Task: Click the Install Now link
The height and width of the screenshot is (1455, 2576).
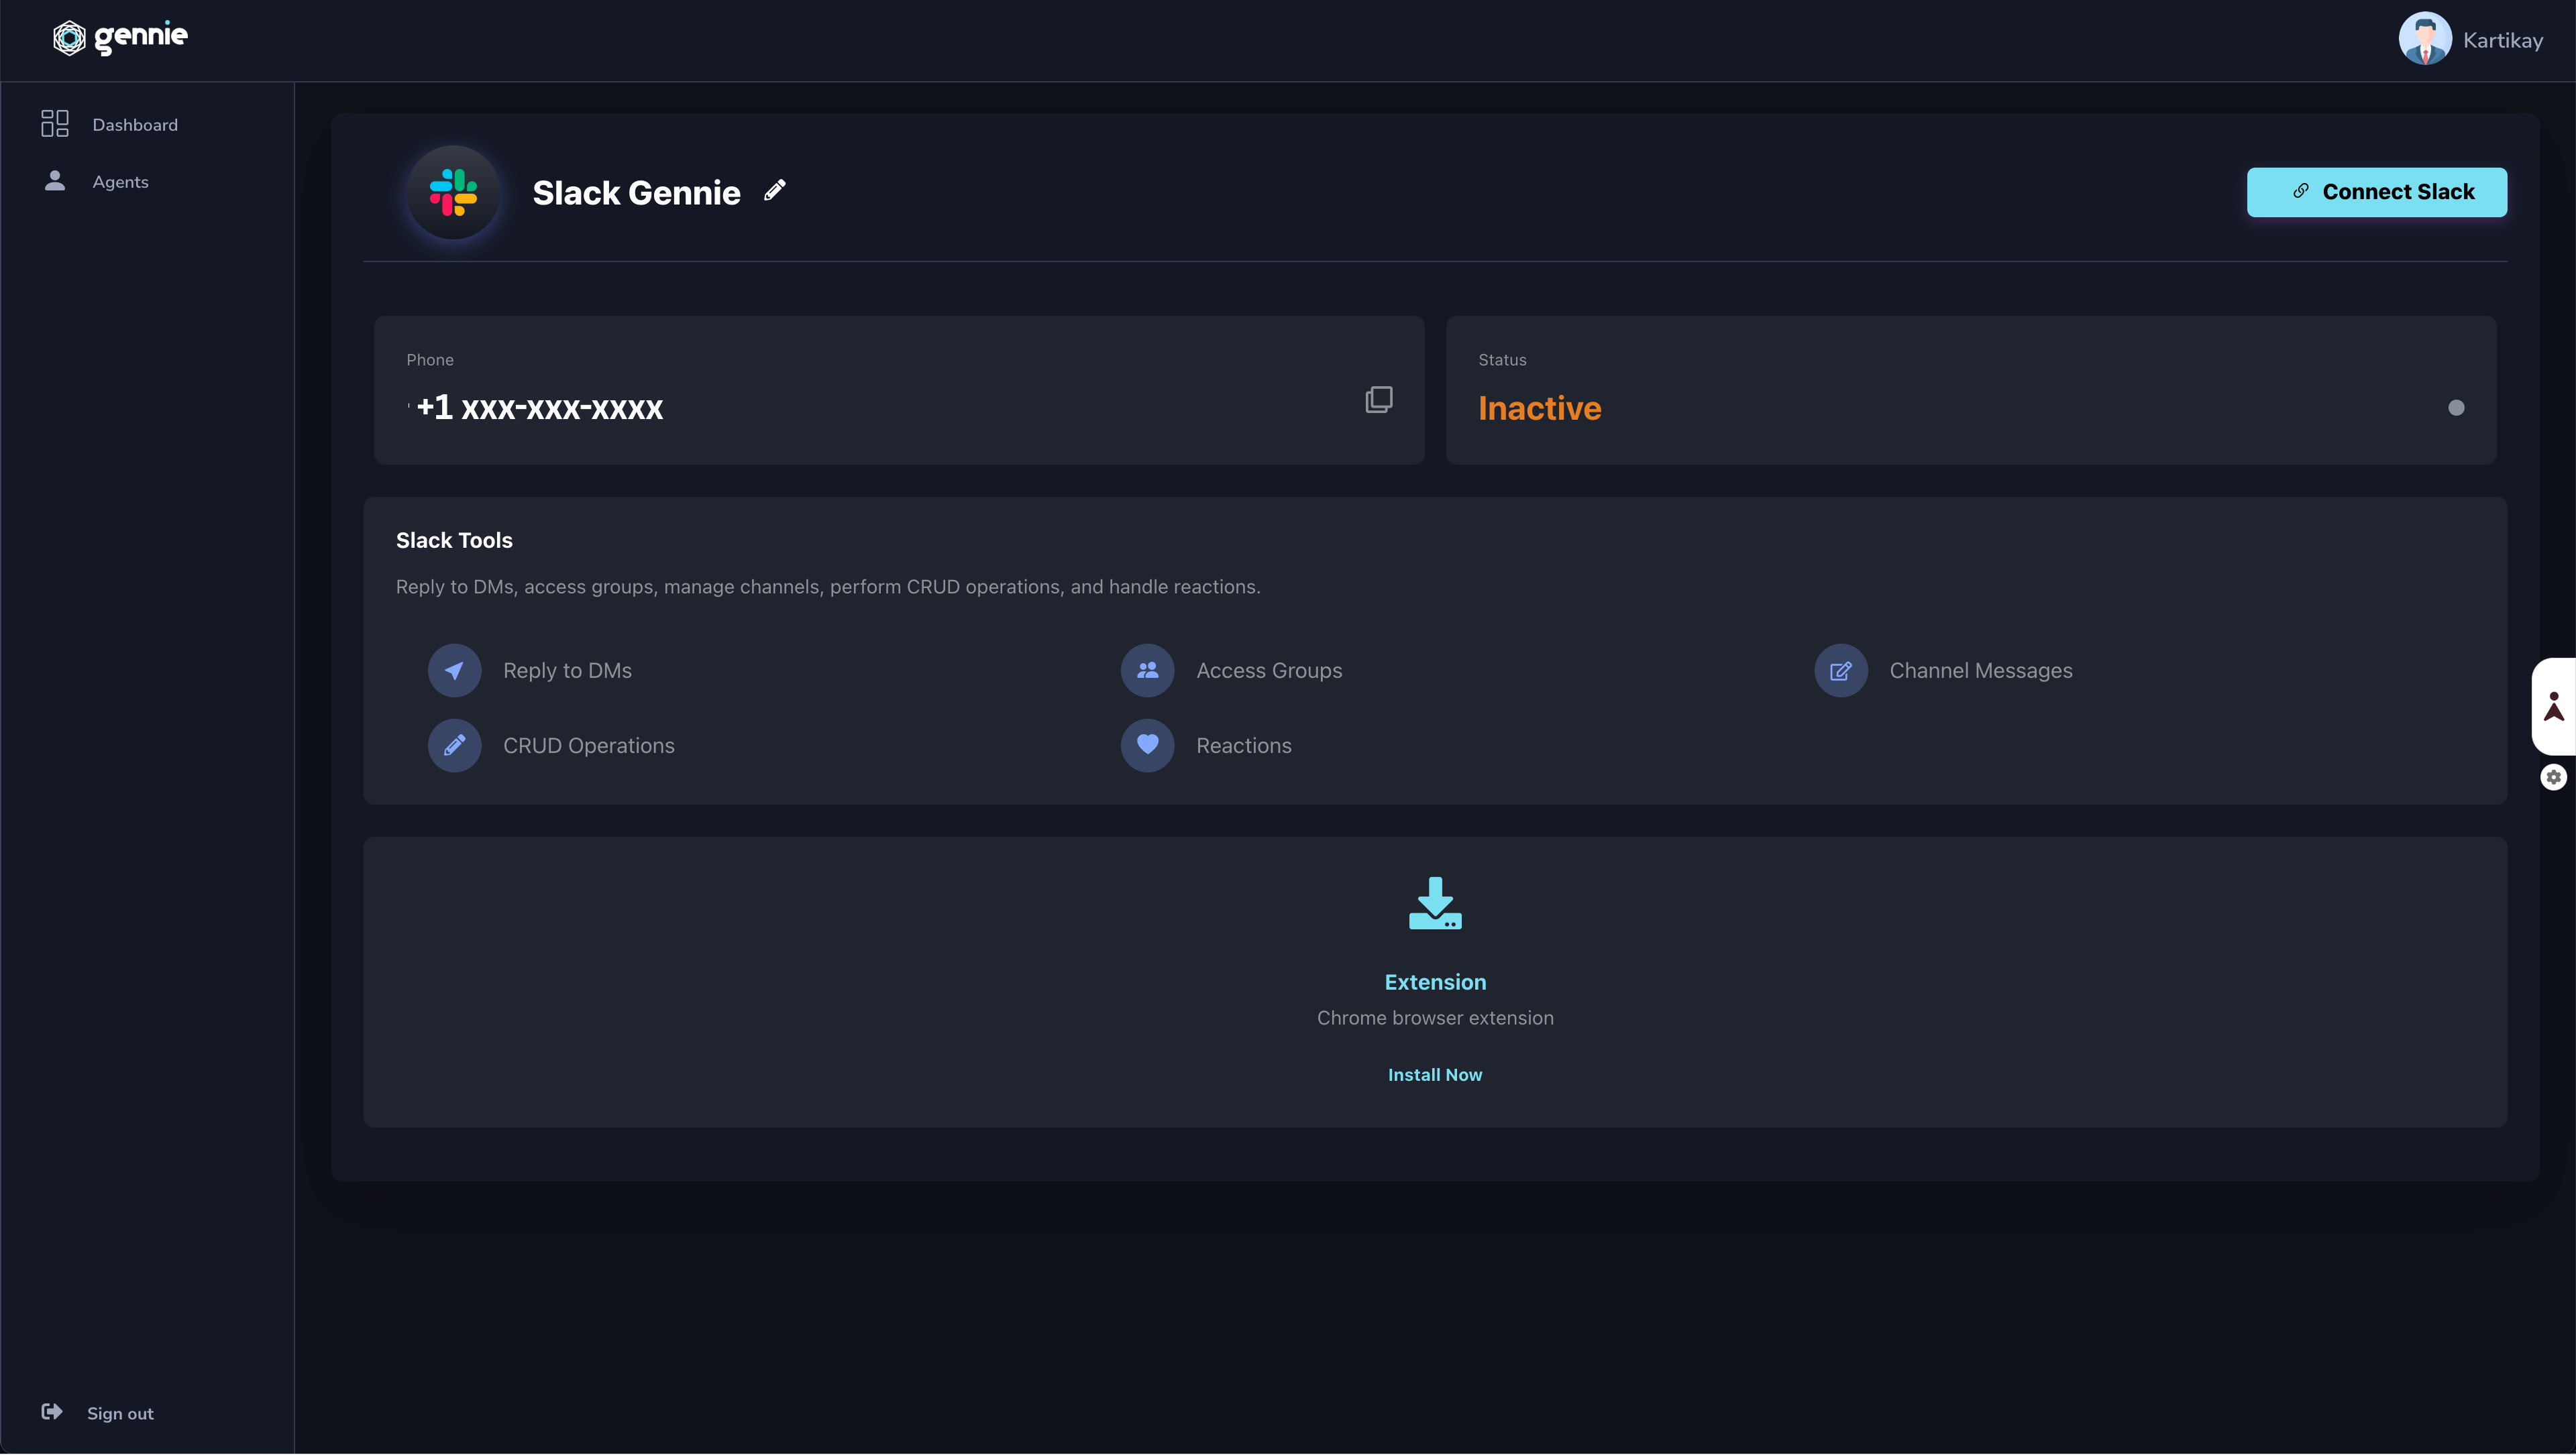Action: click(1435, 1074)
